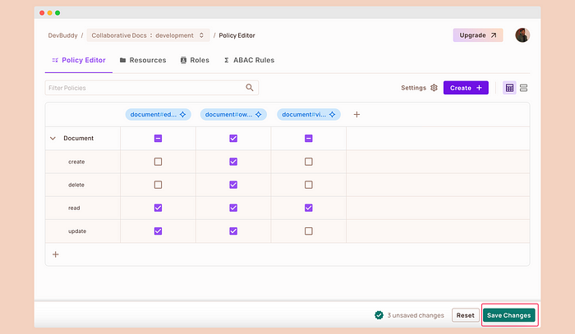Uncheck update permission for editor role

point(158,231)
